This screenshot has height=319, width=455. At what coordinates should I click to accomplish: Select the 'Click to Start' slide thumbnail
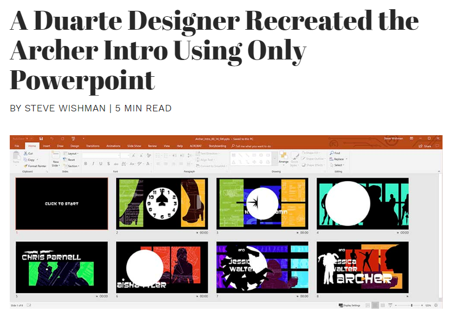pos(62,204)
